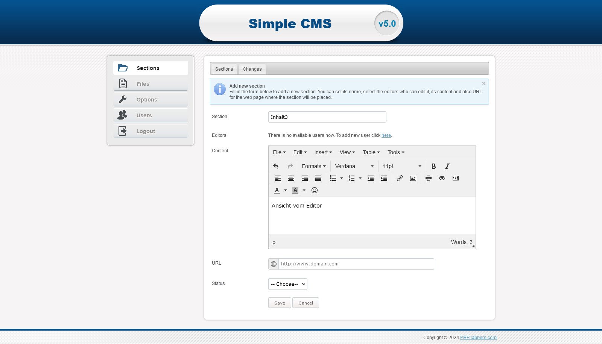The image size is (602, 344).
Task: Click the redo arrow in editor toolbar
Action: [290, 166]
